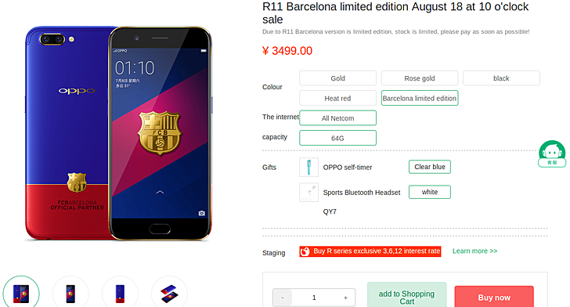Select the first thumbnail showing both phones
Image resolution: width=570 pixels, height=307 pixels.
(x=21, y=294)
